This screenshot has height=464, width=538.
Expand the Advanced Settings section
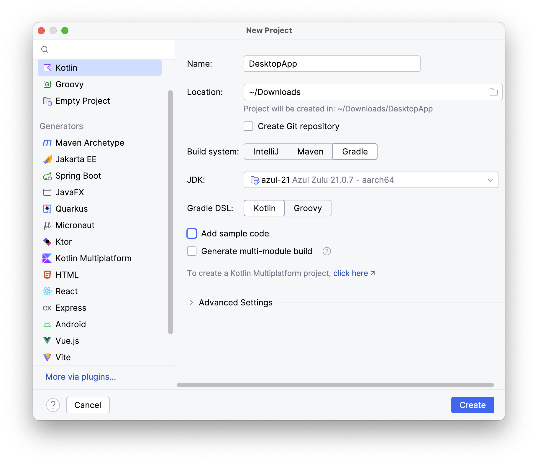191,302
